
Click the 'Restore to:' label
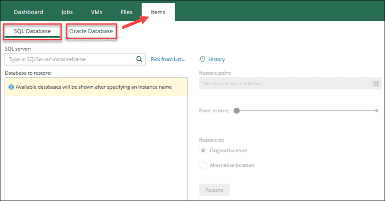tap(211, 140)
